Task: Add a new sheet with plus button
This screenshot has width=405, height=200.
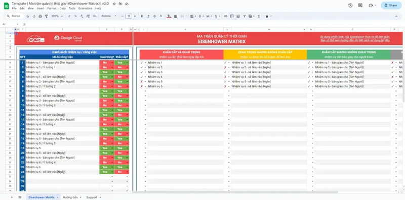Action: (12, 197)
